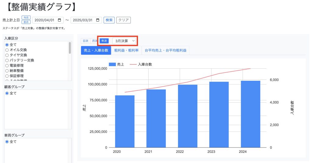The height and width of the screenshot is (163, 312).
Task: Select the 全て radio in 入庫区分
Action: point(7,45)
